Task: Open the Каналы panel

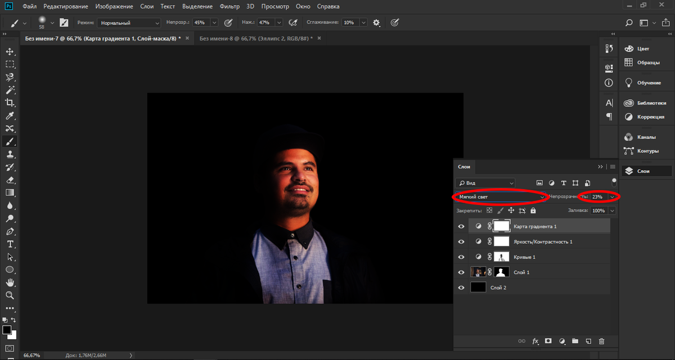Action: (x=646, y=137)
